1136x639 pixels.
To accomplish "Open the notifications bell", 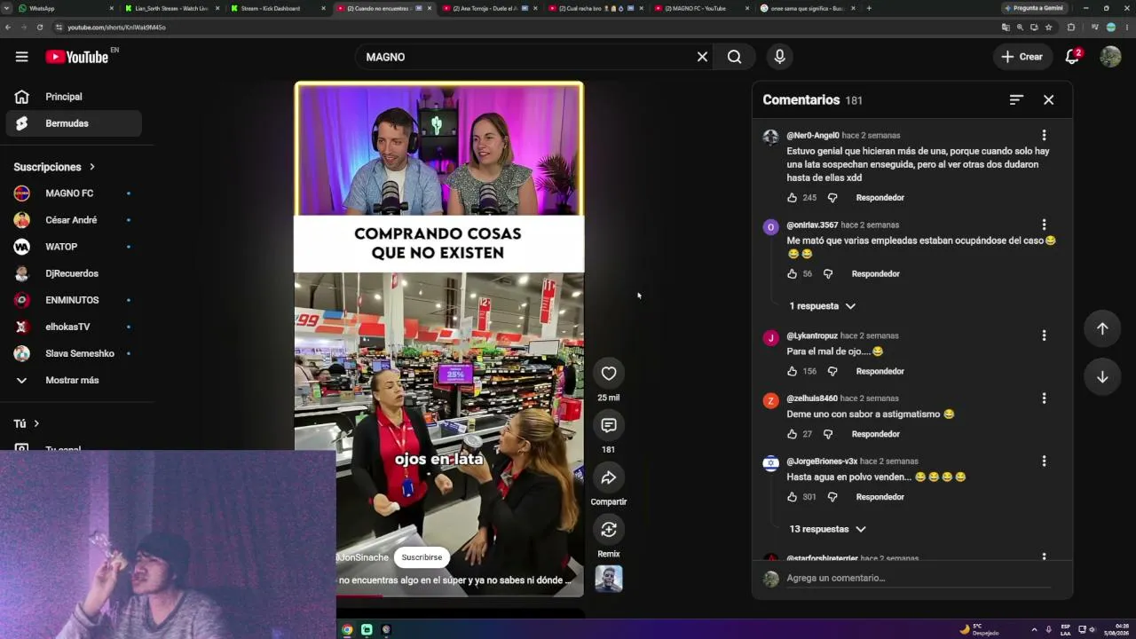I will [x=1072, y=57].
